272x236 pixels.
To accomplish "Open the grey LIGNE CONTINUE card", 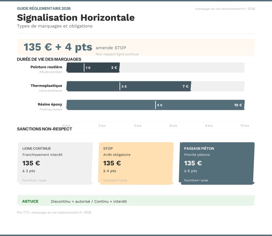I will tap(55, 164).
